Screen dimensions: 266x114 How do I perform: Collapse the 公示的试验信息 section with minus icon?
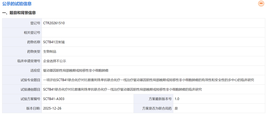coord(261,3)
